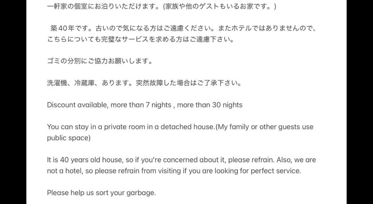Click the Japanese line starting with "ゴミの分別"
Screen dimensions: 373x204
point(100,61)
